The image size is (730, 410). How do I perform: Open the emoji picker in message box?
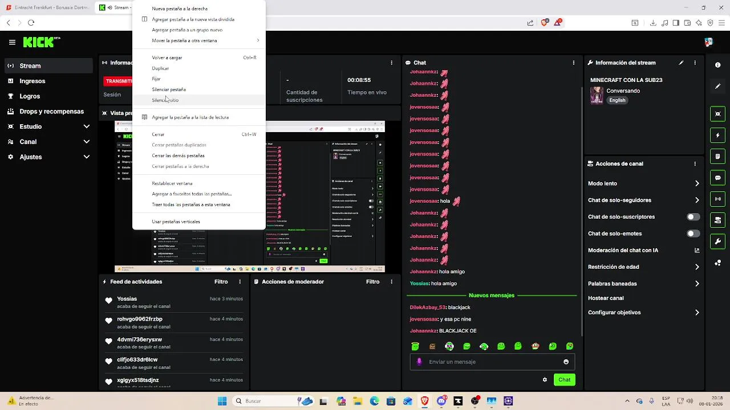coord(566,362)
